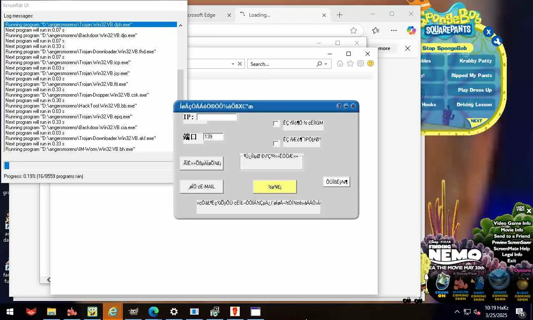533x320 pixels.
Task: Click the Internet Explorer home icon
Action: coord(340,64)
